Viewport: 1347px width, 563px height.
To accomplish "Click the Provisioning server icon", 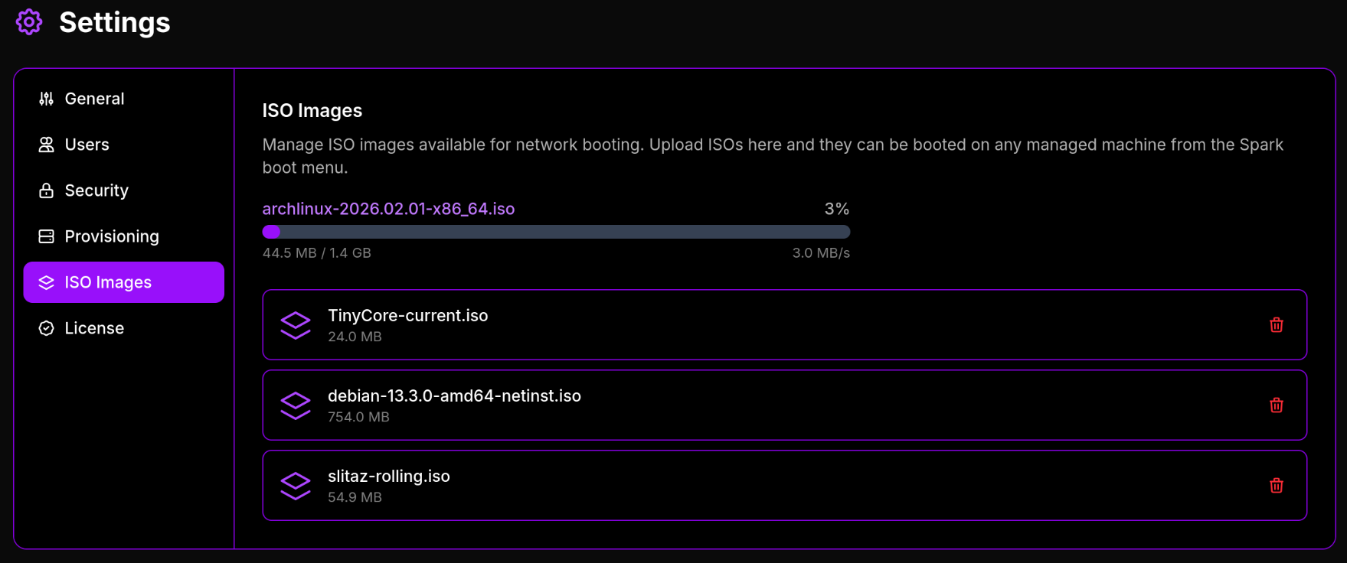I will pyautogui.click(x=45, y=236).
